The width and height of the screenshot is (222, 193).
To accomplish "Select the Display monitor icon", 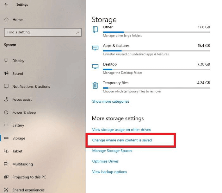I will coord(6,61).
